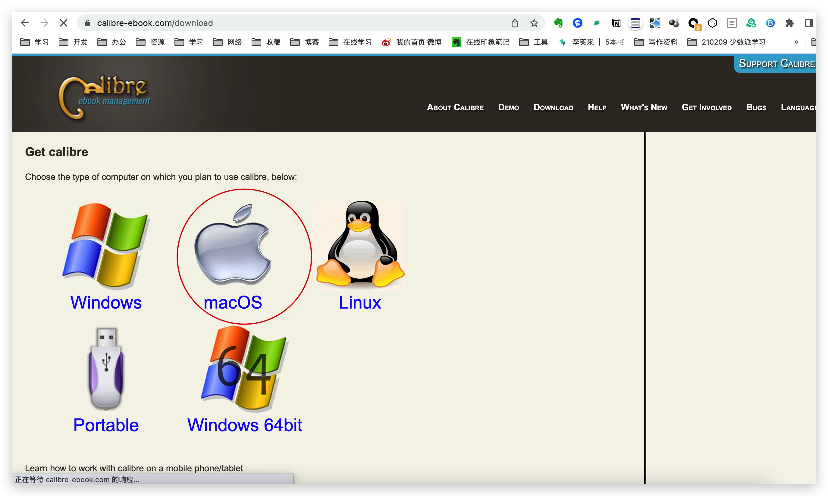Viewport: 828px width, 496px height.
Task: Click the Windows text link
Action: (106, 303)
